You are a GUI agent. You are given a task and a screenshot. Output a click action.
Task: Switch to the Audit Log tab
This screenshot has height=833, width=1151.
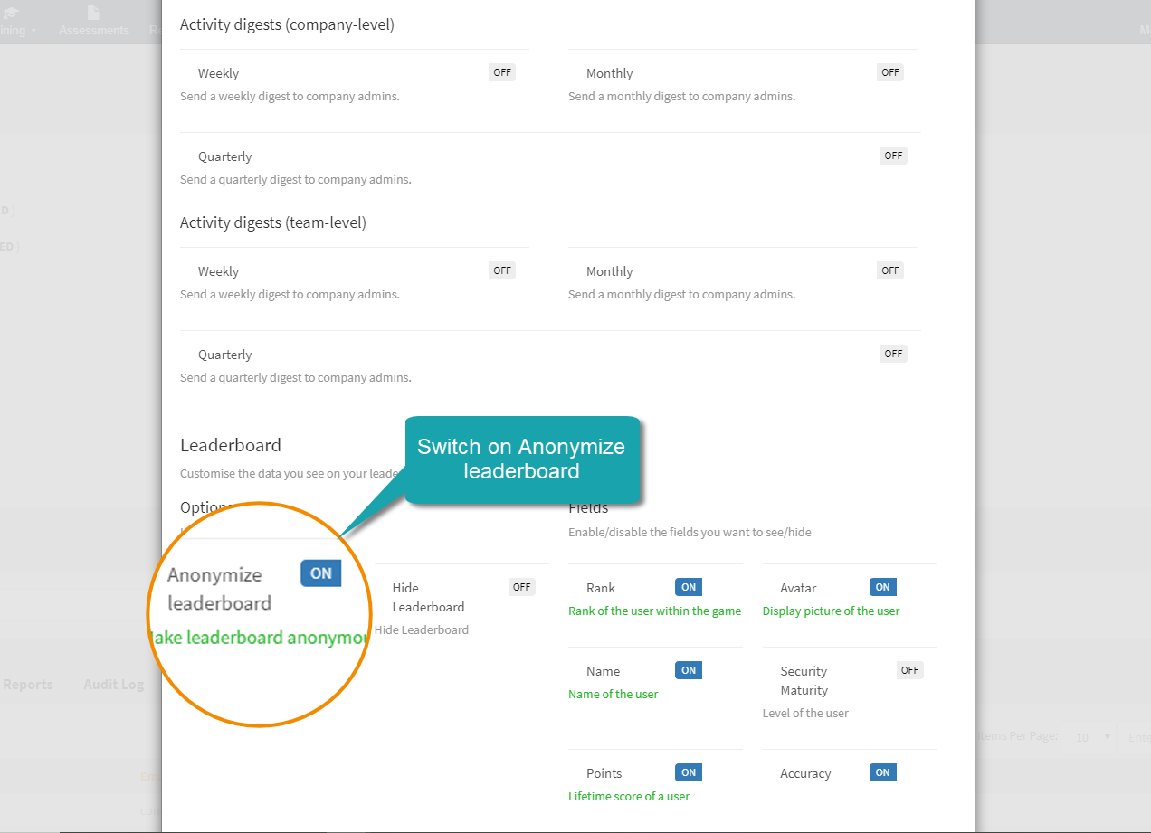pyautogui.click(x=113, y=685)
